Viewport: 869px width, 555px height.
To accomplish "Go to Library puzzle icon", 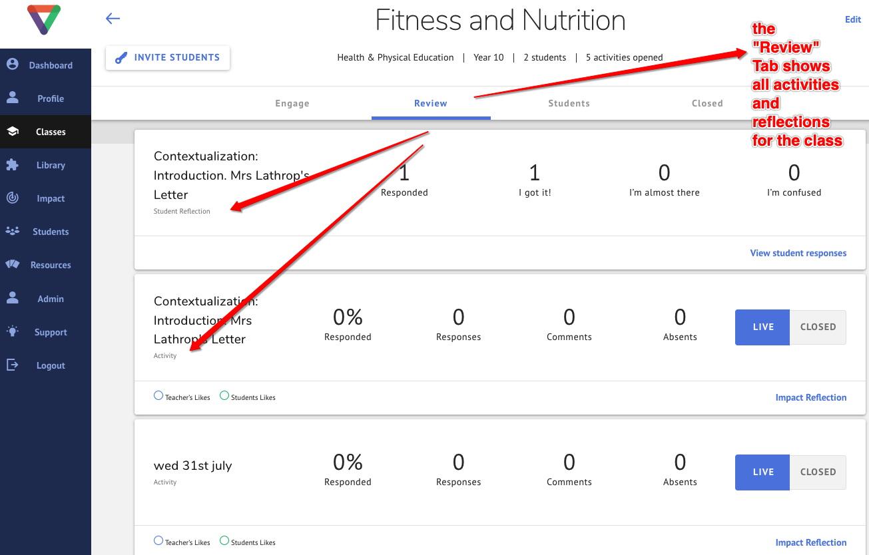I will (12, 164).
